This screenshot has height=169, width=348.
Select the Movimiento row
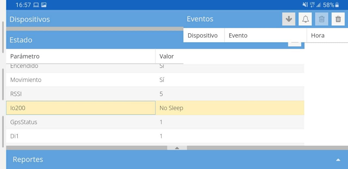point(155,80)
